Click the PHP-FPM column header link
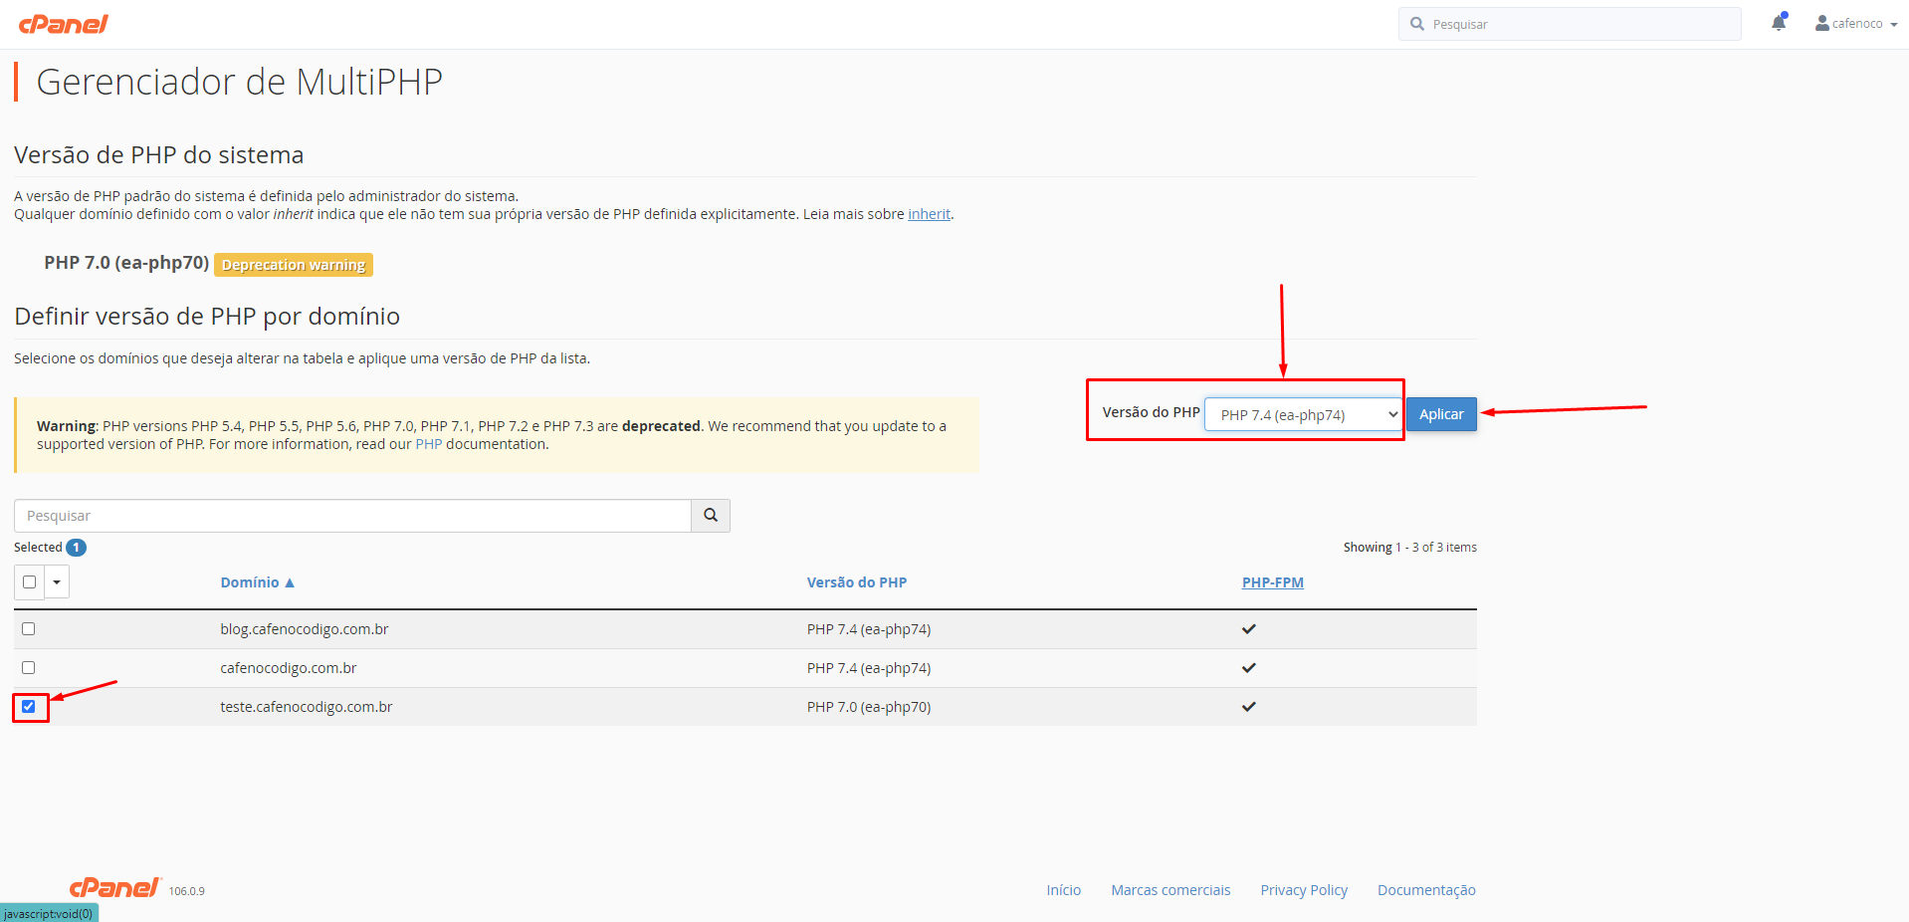The height and width of the screenshot is (922, 1909). (1272, 582)
